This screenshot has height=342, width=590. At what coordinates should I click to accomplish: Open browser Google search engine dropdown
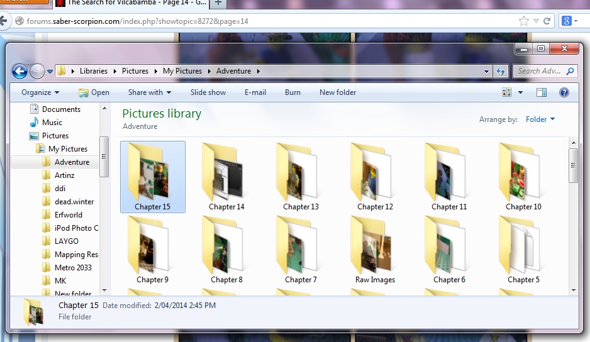pyautogui.click(x=569, y=21)
